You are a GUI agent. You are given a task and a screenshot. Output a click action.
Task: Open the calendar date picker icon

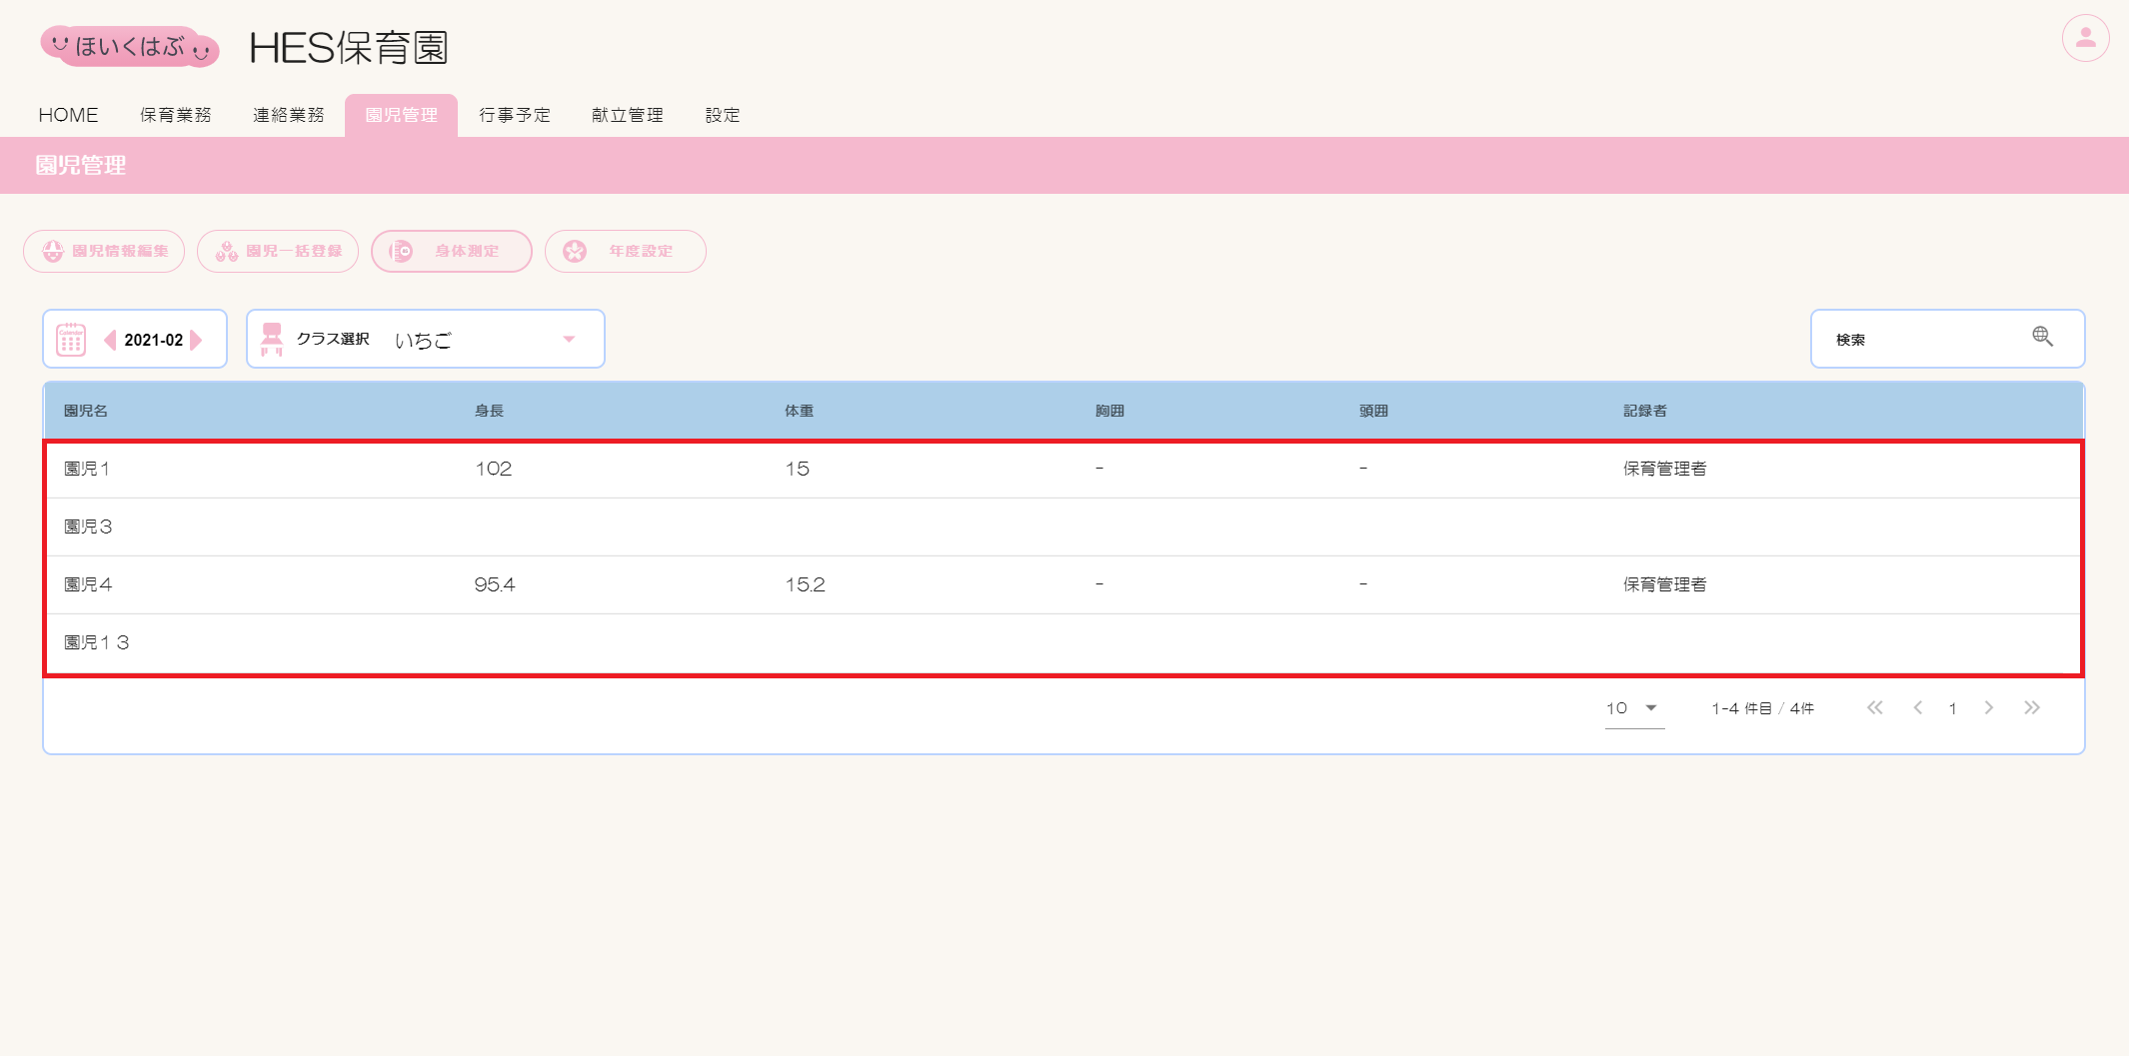[71, 340]
